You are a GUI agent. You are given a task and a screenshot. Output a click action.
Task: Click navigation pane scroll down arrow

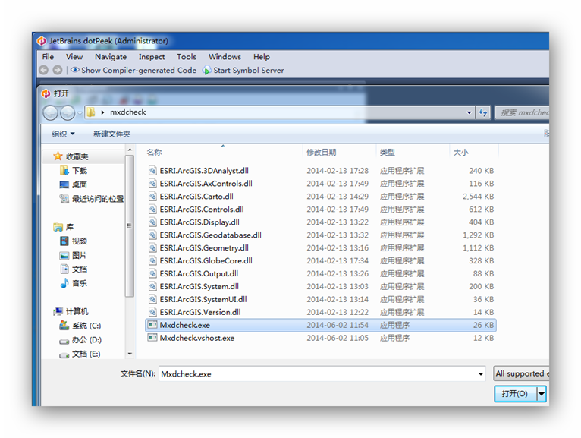click(129, 354)
